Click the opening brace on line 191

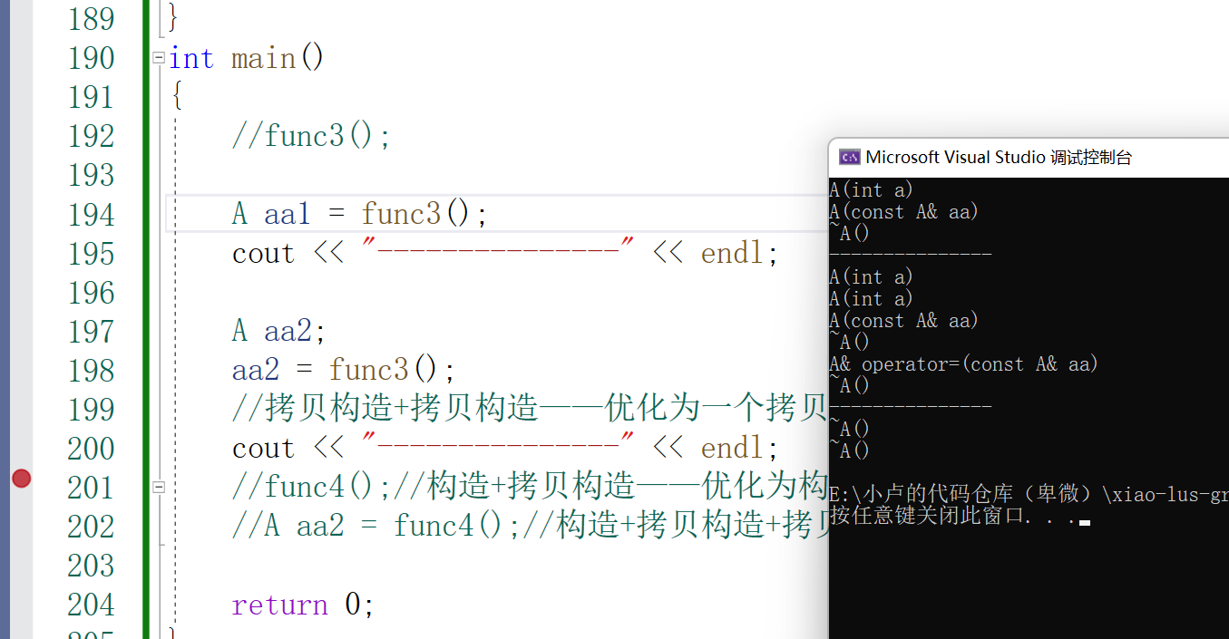[x=176, y=97]
